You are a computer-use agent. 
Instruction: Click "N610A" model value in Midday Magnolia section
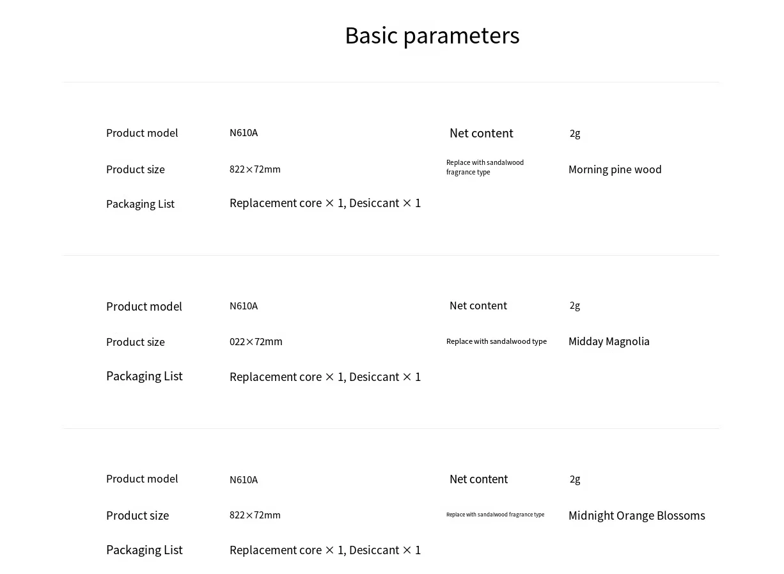click(244, 306)
